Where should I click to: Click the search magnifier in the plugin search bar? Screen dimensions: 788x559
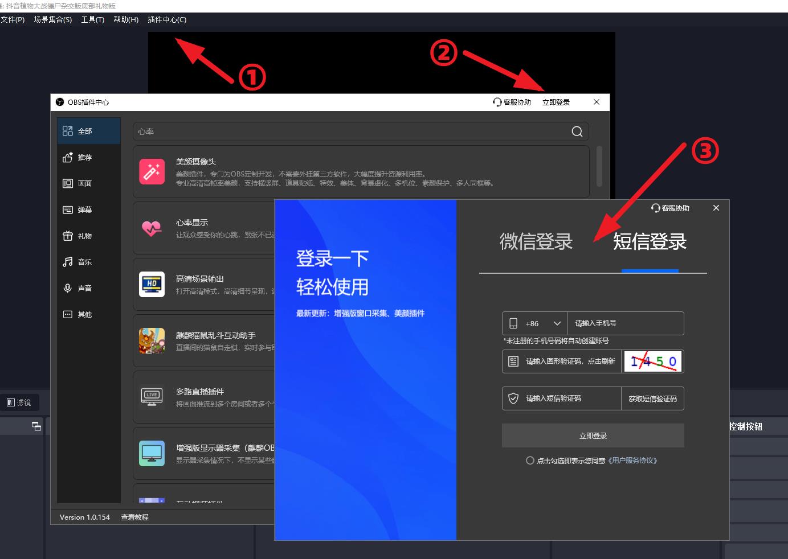point(577,131)
